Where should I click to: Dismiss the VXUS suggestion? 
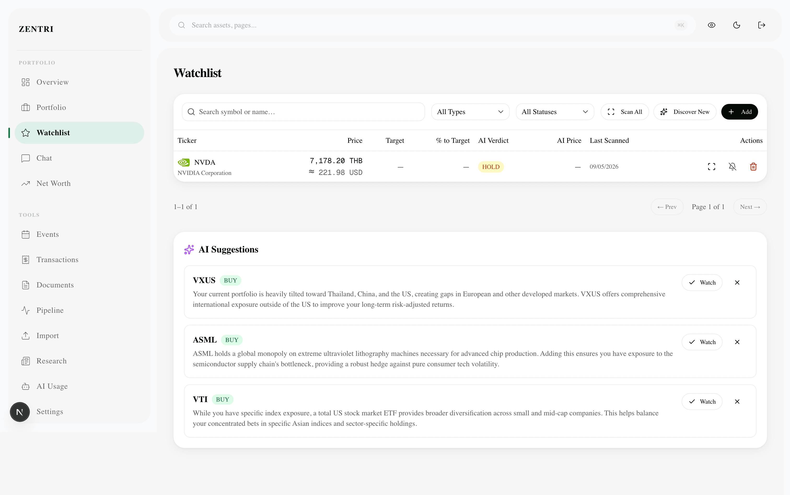[x=737, y=282]
